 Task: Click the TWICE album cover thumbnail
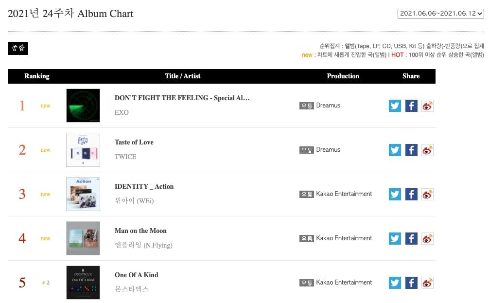[83, 150]
